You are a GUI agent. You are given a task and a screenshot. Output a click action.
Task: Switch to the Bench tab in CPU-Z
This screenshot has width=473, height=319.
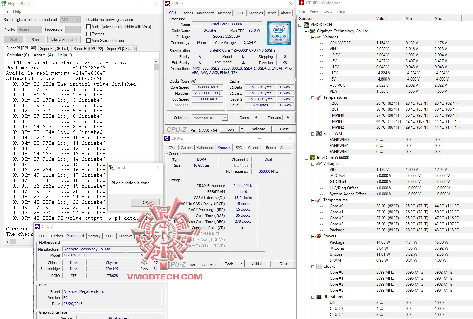pos(271,13)
